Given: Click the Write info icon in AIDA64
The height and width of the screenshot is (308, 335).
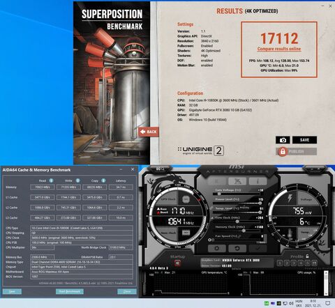Looking at the screenshot, I should pos(77,180).
